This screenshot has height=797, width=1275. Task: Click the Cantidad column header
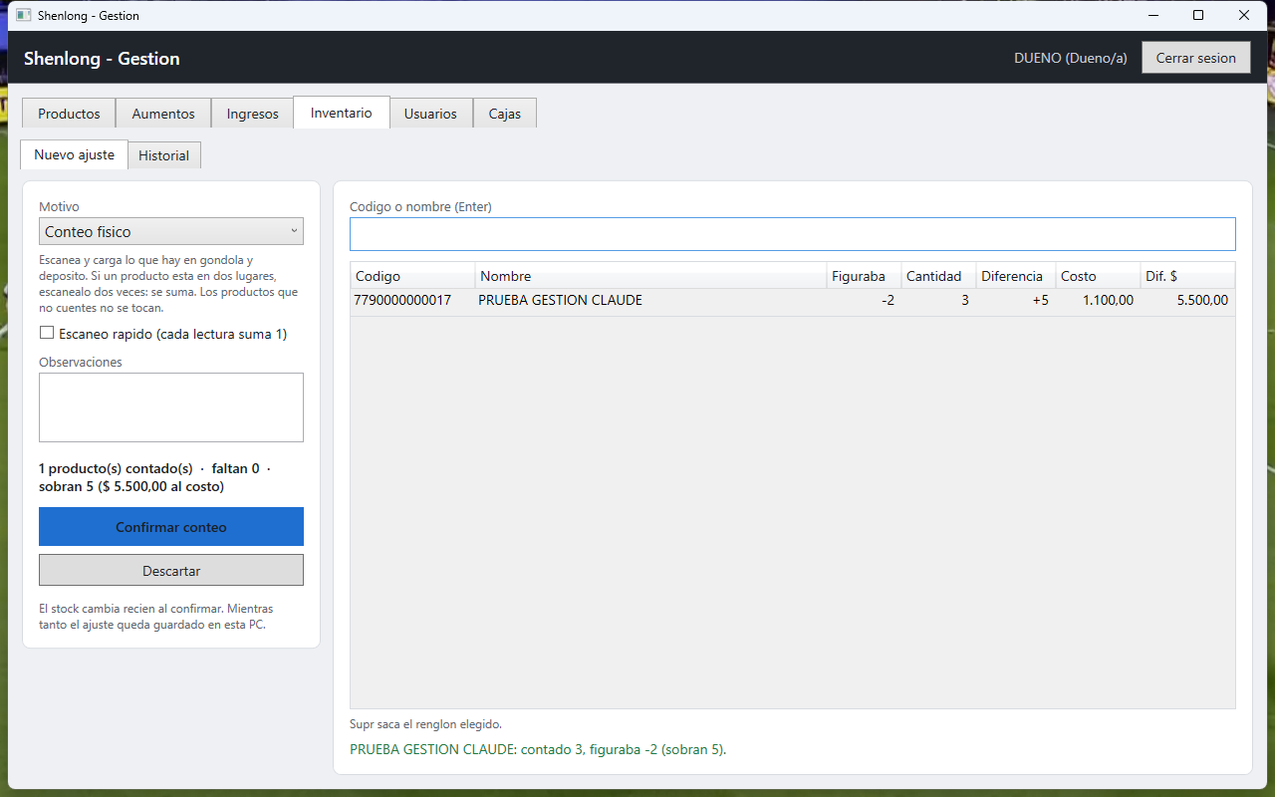938,276
